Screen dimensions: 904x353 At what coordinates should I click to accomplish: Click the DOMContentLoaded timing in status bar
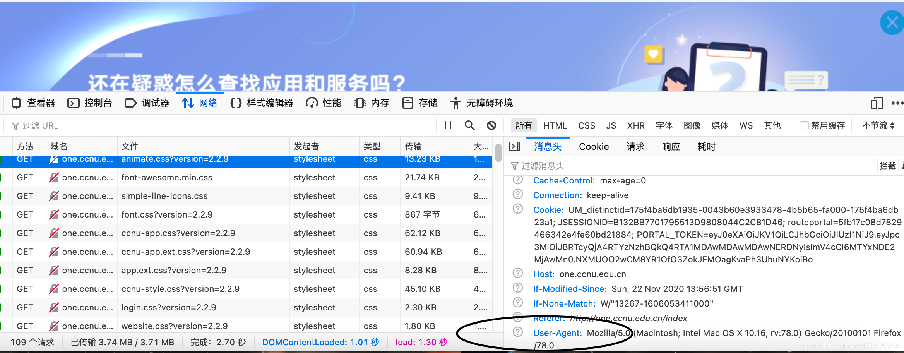[x=320, y=343]
